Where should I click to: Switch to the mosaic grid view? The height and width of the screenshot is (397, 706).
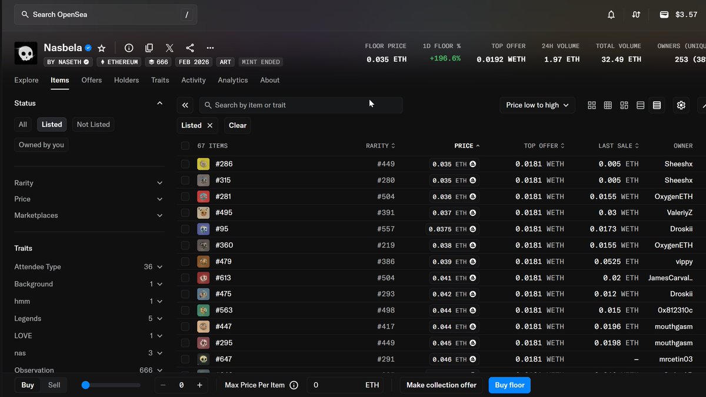click(x=624, y=105)
